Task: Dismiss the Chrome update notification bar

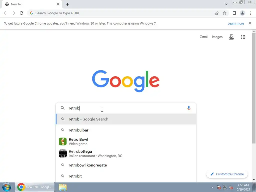Action: click(x=250, y=23)
